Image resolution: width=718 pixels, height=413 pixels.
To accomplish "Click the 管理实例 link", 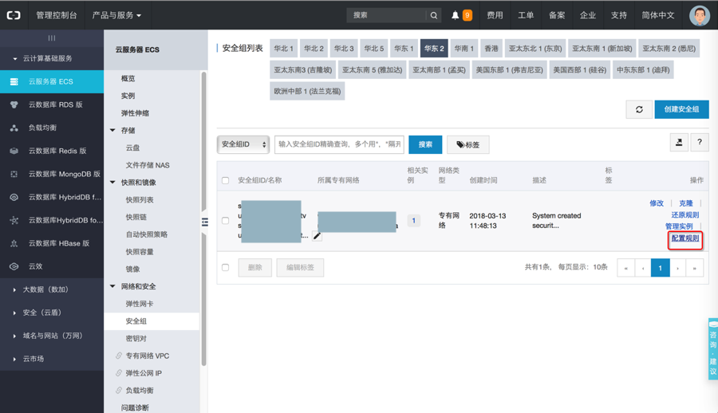I will point(679,226).
